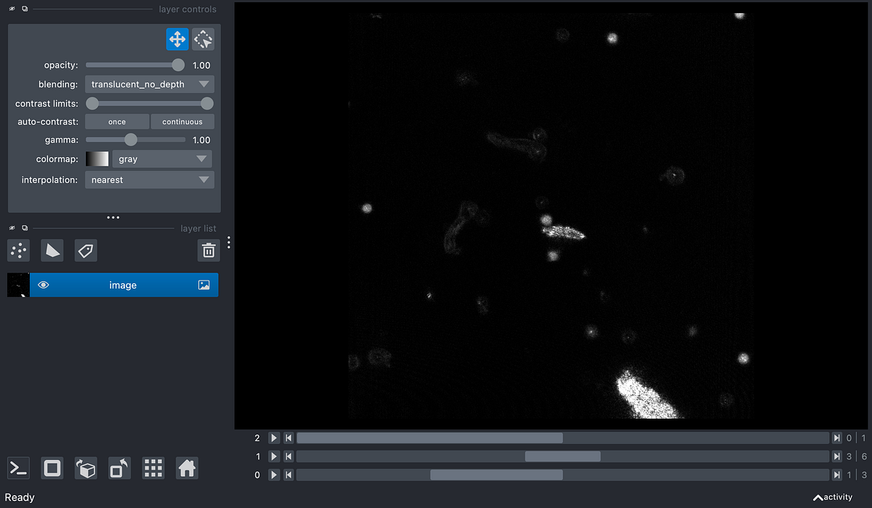
Task: Open the napari IPython console
Action: tap(17, 468)
